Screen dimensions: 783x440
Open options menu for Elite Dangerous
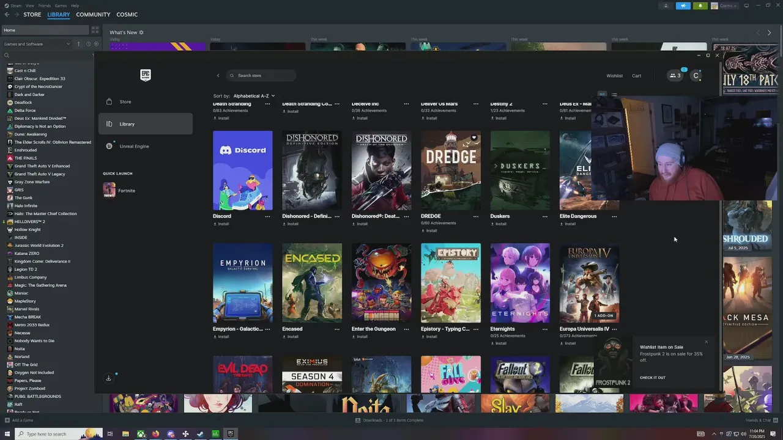pos(614,216)
